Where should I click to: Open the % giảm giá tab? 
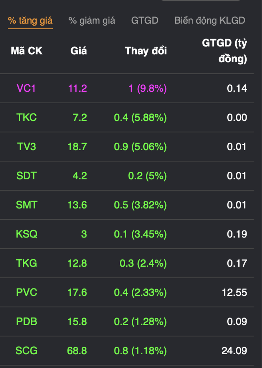[x=92, y=21]
